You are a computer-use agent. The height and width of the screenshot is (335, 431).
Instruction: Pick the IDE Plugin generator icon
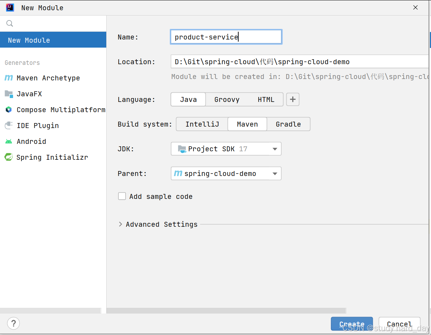9,126
